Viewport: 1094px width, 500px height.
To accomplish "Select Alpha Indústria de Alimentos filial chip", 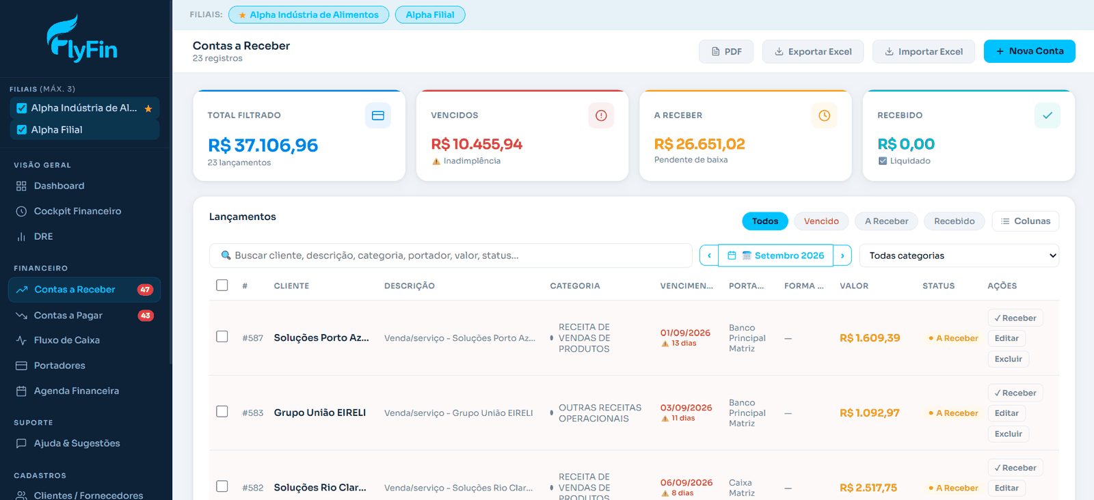I will coord(308,15).
